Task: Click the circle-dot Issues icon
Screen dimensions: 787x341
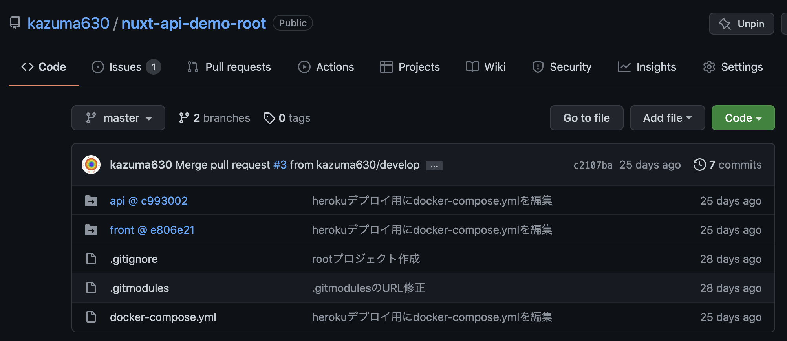Action: (x=98, y=67)
